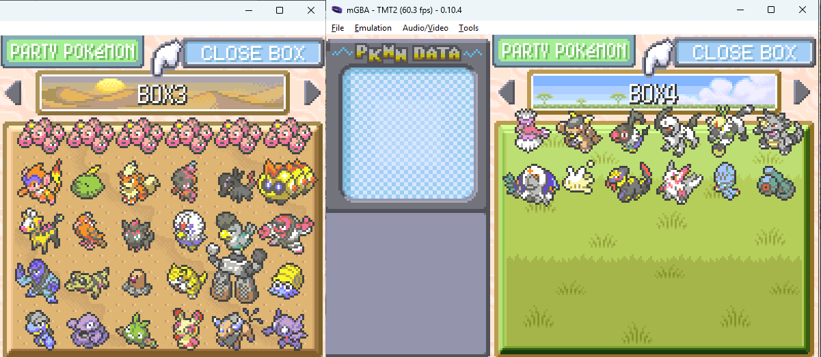Select Omanyte with yellow shell

(285, 280)
